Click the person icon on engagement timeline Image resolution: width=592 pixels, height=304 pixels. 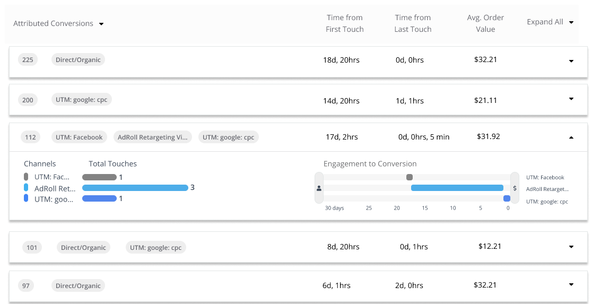pyautogui.click(x=319, y=188)
